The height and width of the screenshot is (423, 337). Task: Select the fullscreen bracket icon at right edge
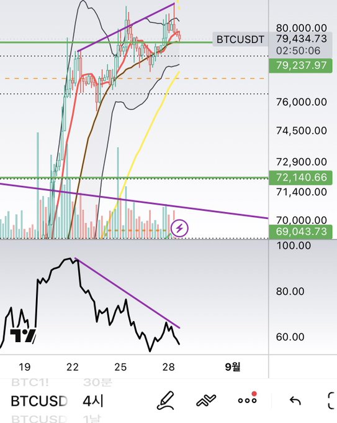(332, 401)
